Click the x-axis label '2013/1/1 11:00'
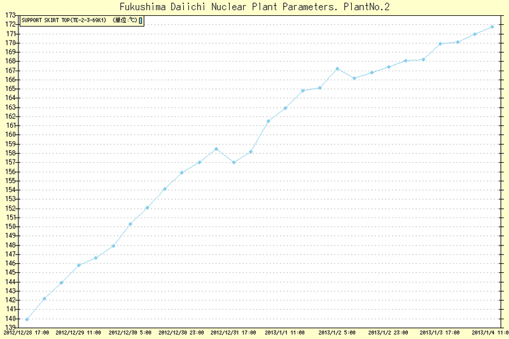This screenshot has width=509, height=339. click(x=284, y=333)
